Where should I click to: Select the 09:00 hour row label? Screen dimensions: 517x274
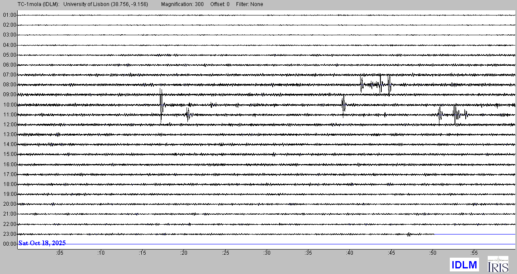pos(9,94)
